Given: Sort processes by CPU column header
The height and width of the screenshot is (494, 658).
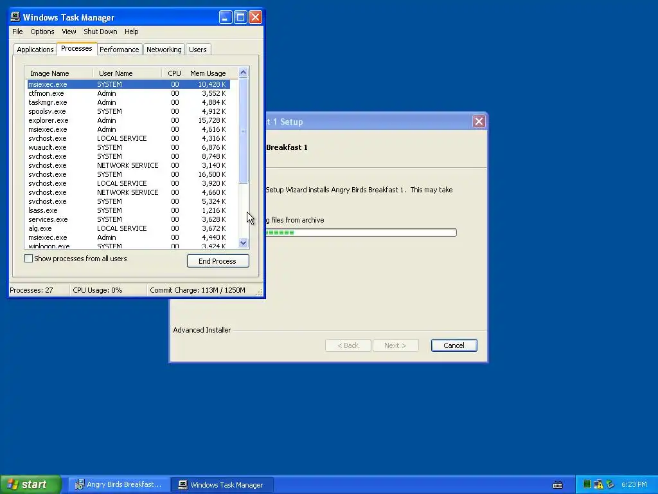Looking at the screenshot, I should 173,73.
